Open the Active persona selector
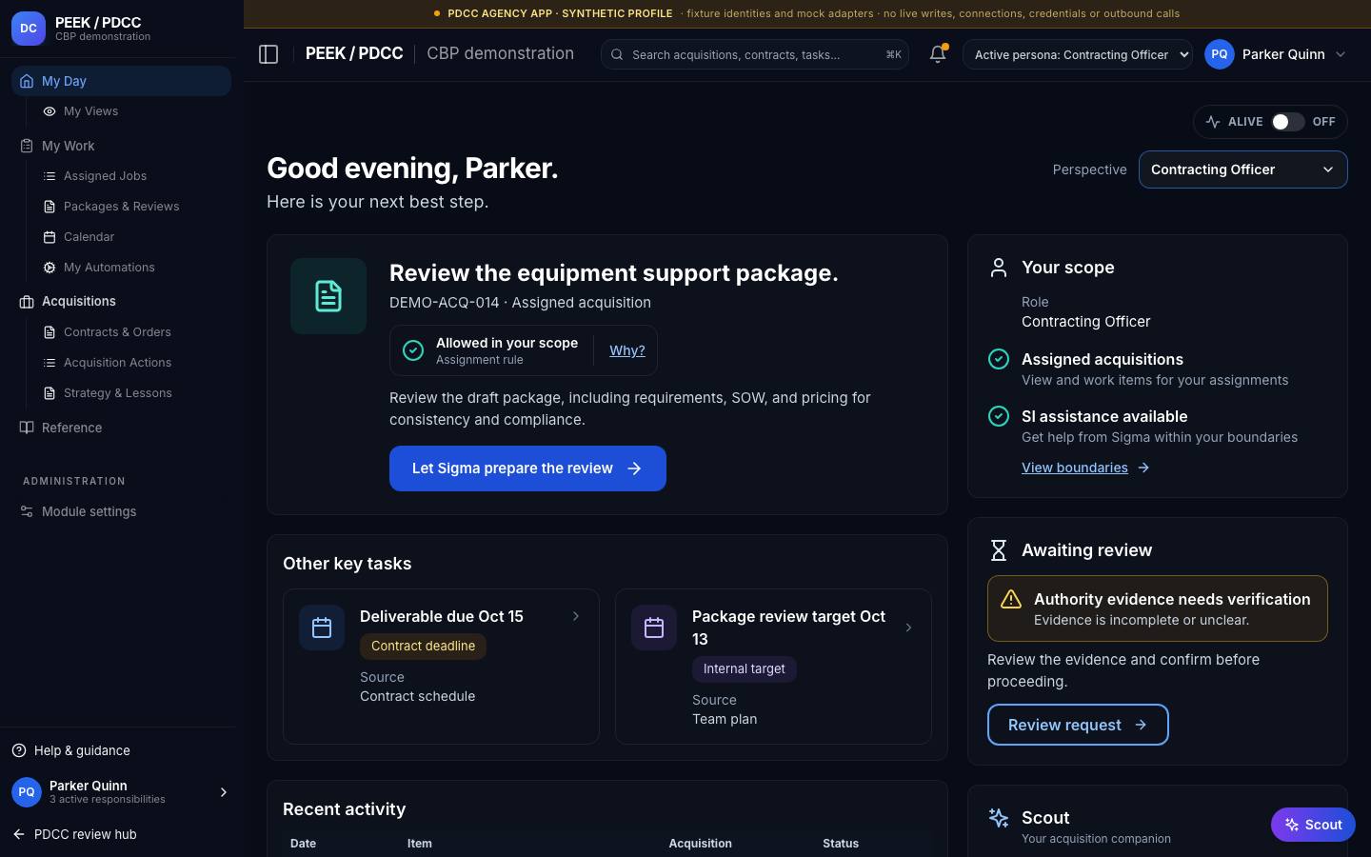The image size is (1371, 857). tap(1078, 54)
